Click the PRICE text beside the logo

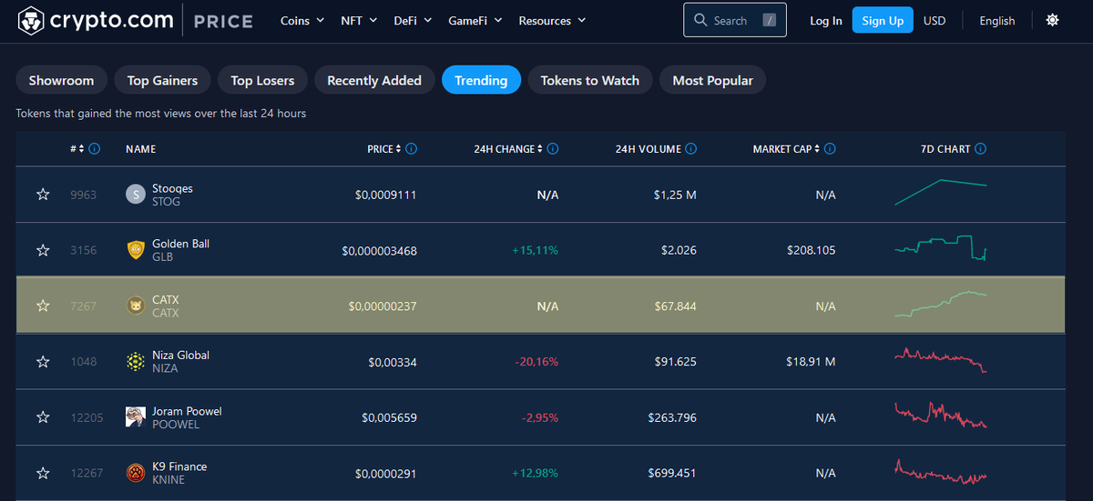223,21
